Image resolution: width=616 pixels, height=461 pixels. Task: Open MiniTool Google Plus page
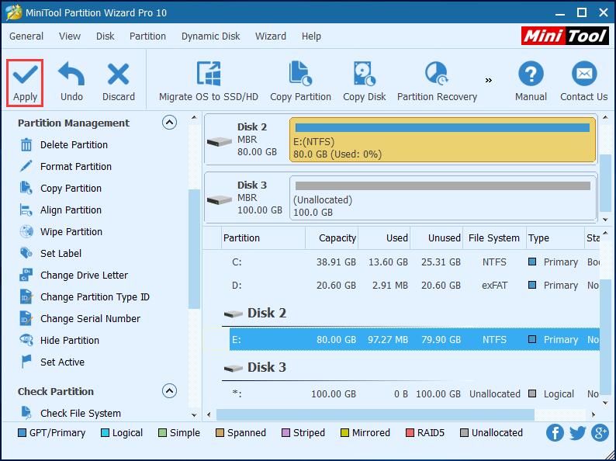(x=600, y=433)
